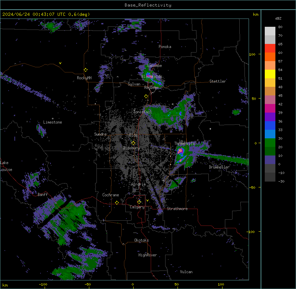Pick the orange 57-60 dBZ legend swatch
296x289 pixels.
tap(270, 57)
